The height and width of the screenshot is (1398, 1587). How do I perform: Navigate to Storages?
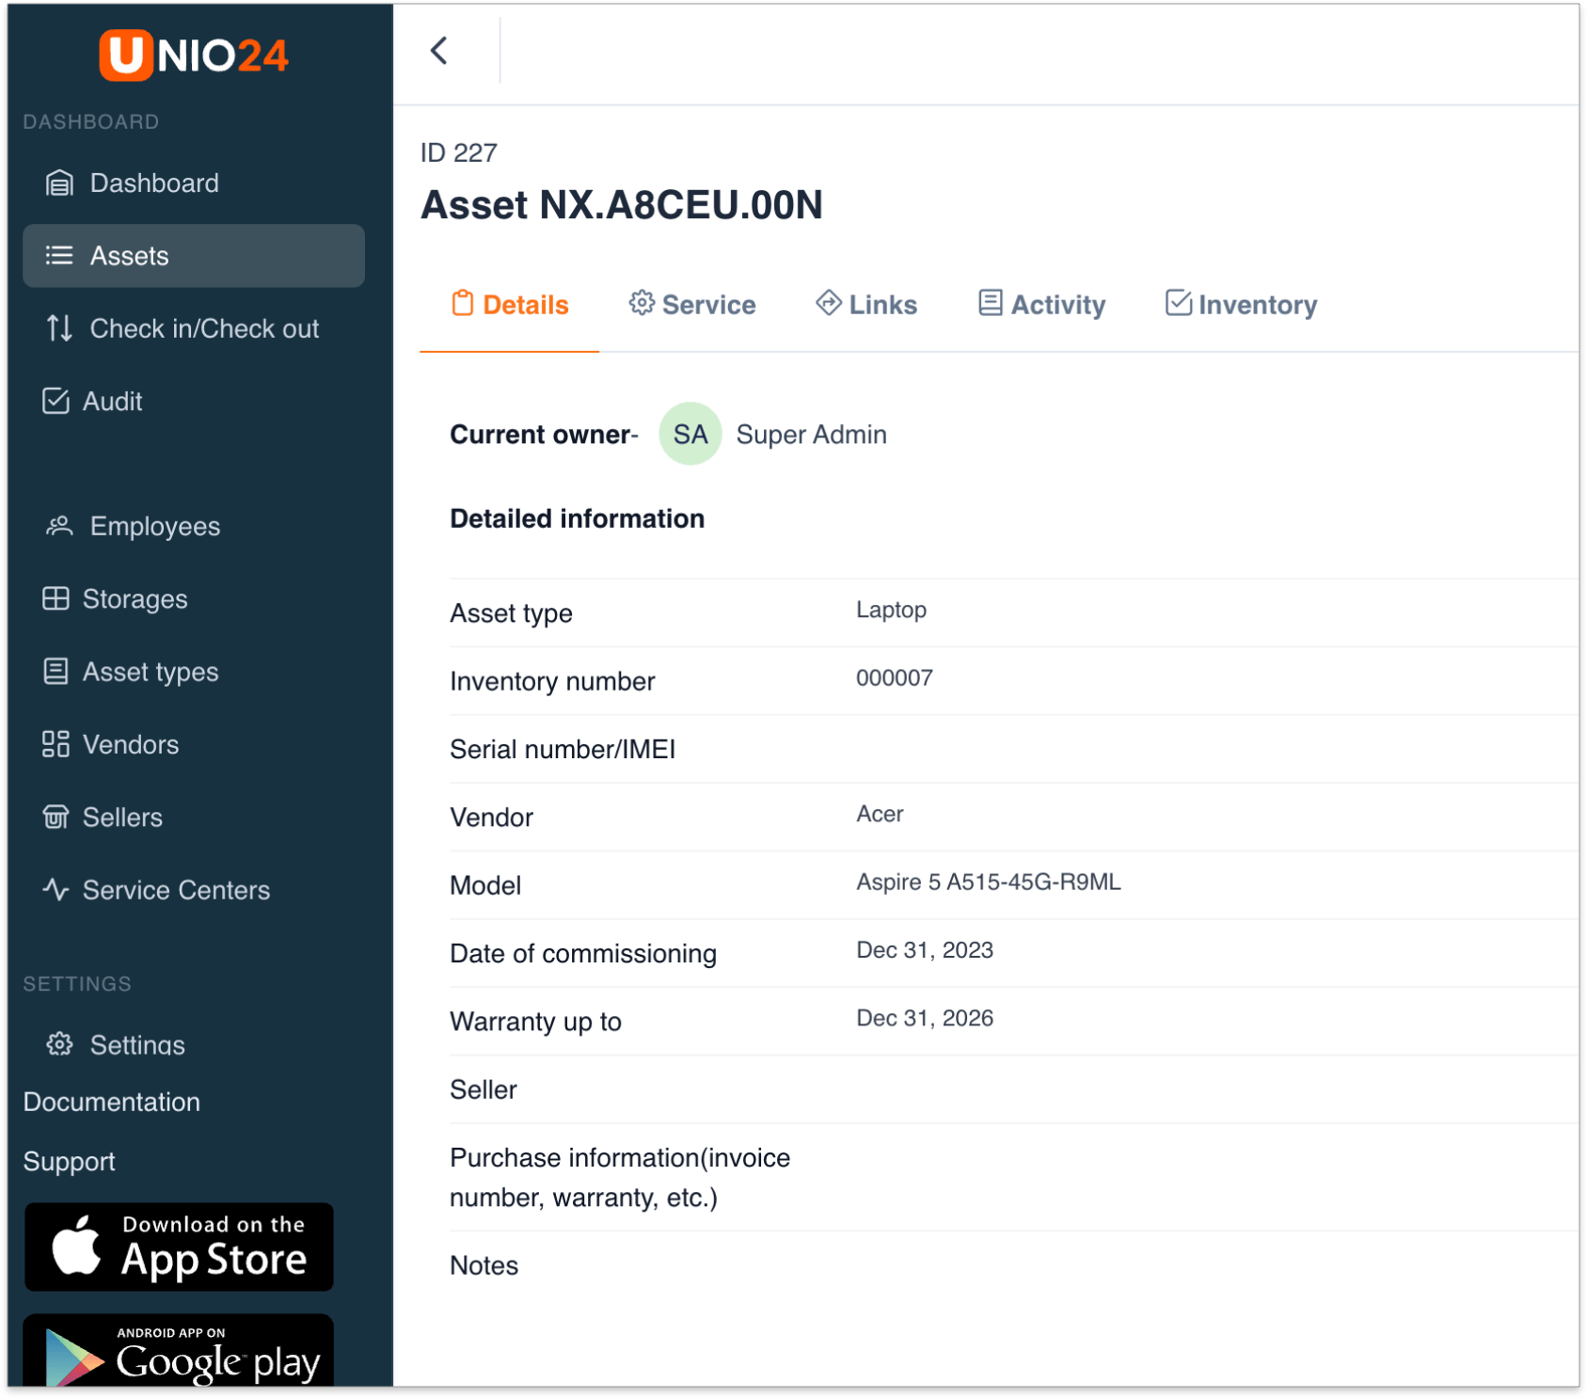pyautogui.click(x=134, y=599)
